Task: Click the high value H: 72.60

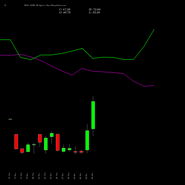Action: 94,10
